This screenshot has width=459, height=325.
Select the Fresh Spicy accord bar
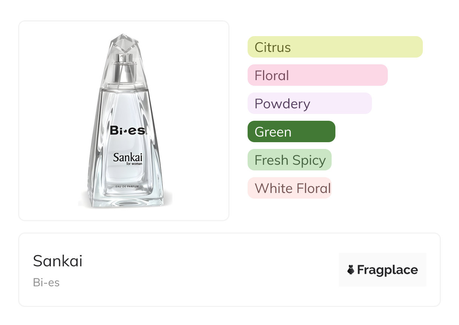coord(289,160)
